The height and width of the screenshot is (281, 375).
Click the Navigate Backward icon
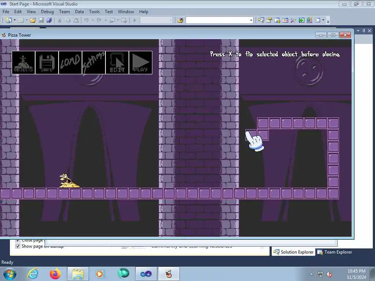(x=112, y=20)
